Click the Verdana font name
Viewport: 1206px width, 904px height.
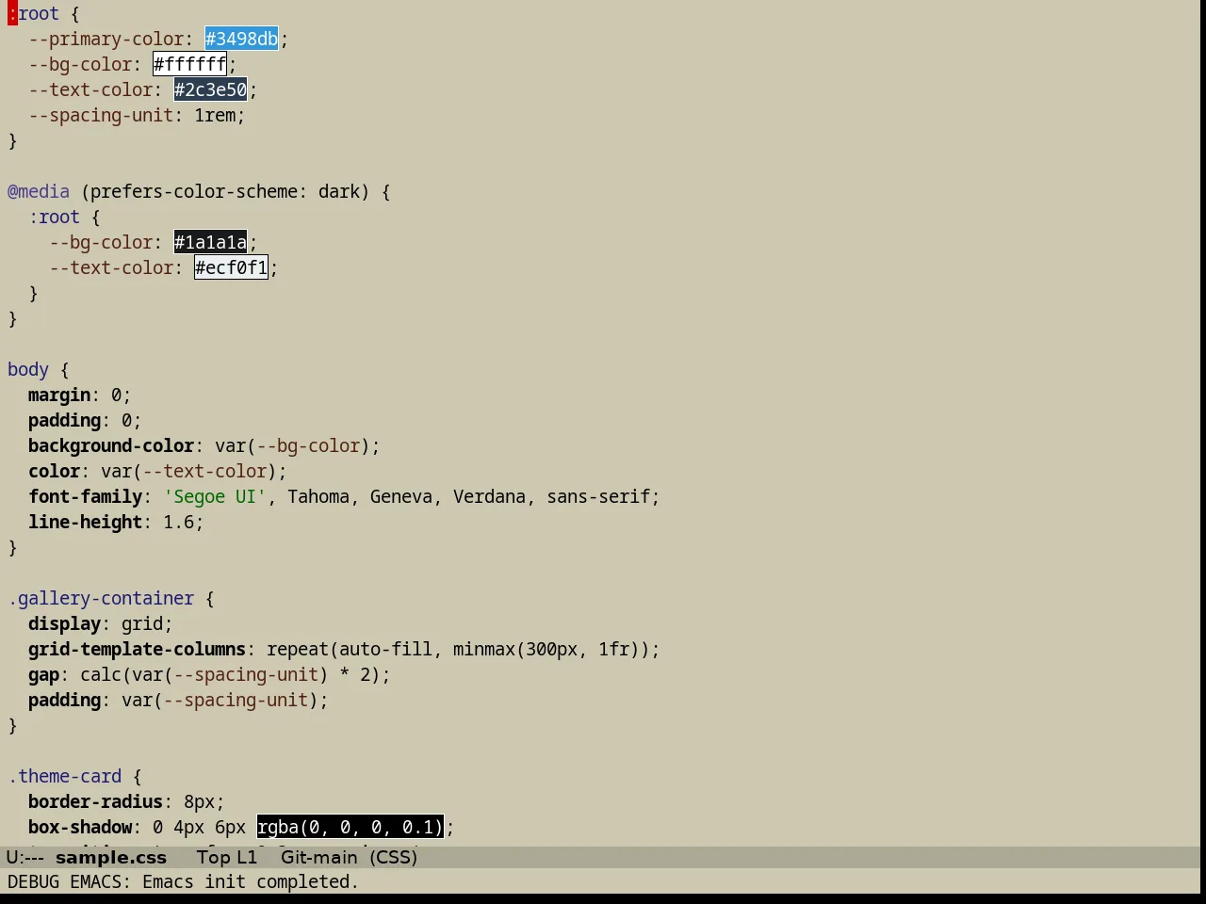point(489,496)
